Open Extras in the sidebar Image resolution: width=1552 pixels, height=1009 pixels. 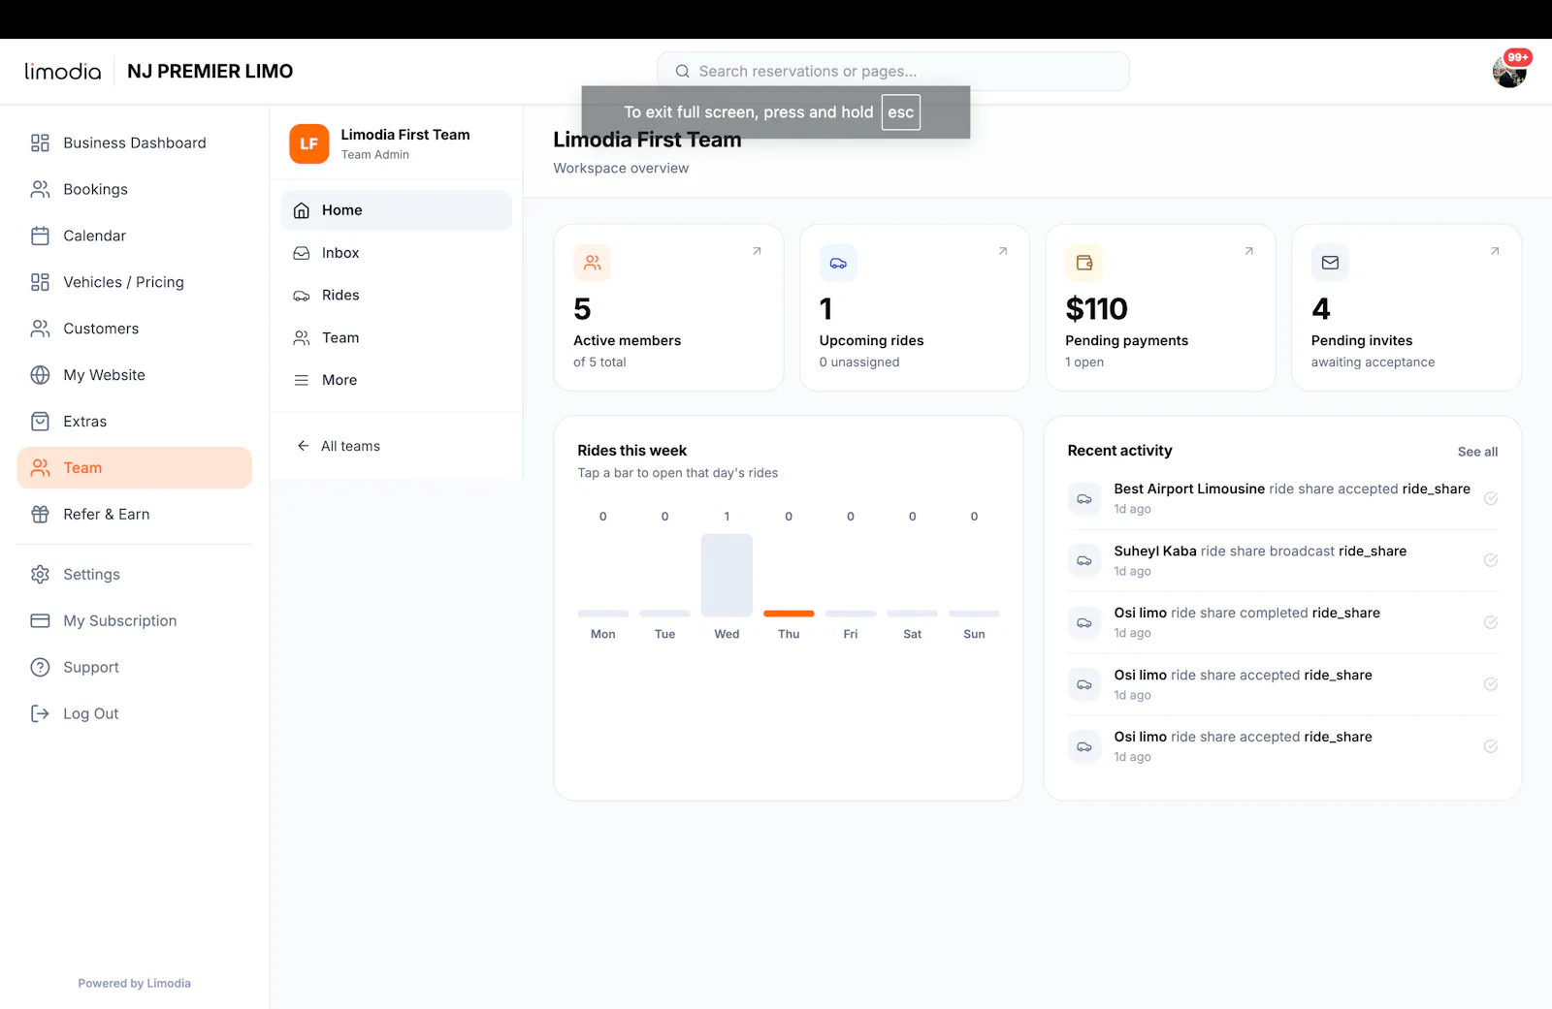(135, 422)
